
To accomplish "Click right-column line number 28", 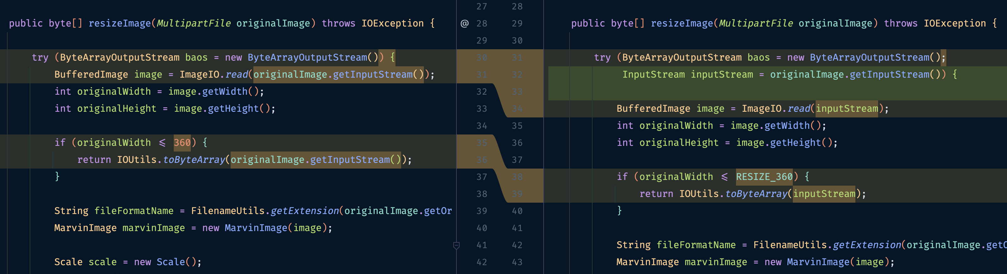I will click(517, 7).
